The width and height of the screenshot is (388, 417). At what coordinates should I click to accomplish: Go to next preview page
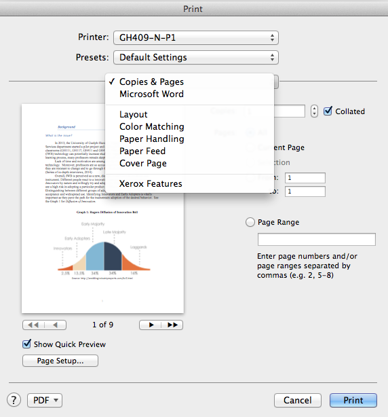151,325
